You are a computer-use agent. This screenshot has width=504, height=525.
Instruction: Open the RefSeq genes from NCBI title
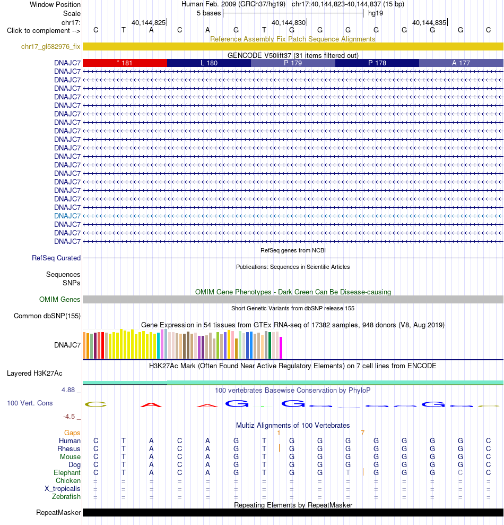[293, 250]
